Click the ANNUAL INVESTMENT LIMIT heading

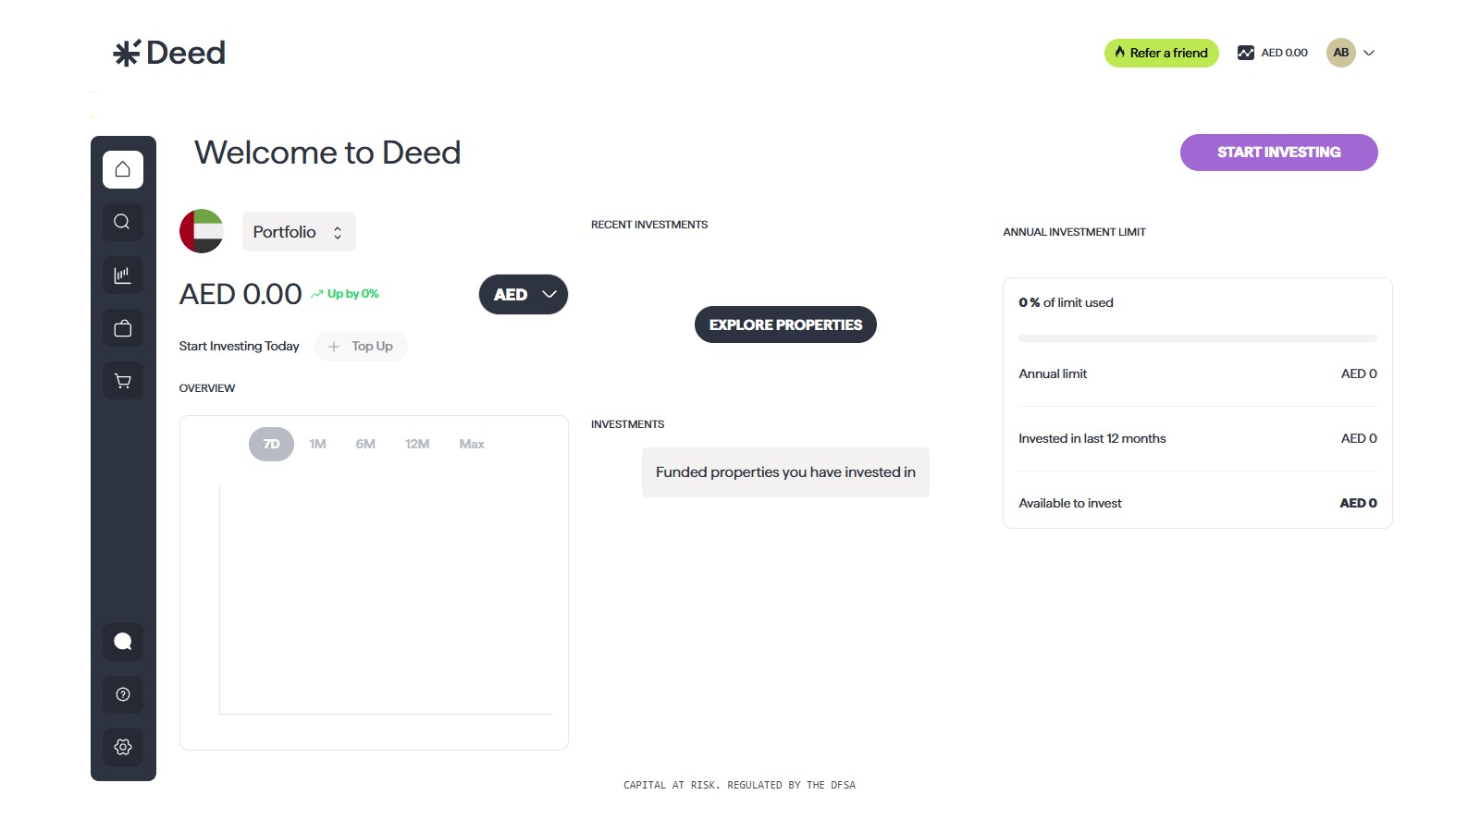tap(1074, 232)
